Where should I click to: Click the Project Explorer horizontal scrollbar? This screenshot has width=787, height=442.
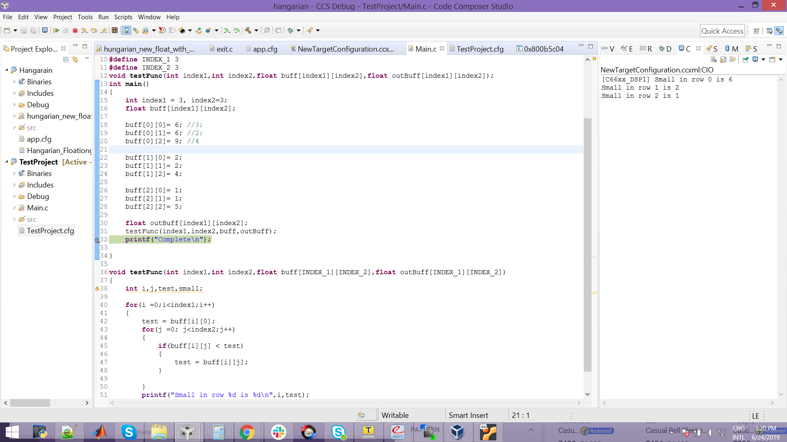[x=30, y=403]
